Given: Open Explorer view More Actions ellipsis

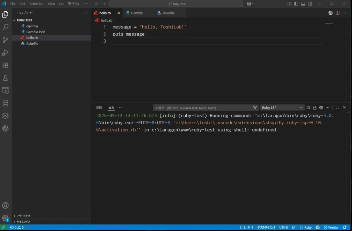Looking at the screenshot, I should coord(85,13).
